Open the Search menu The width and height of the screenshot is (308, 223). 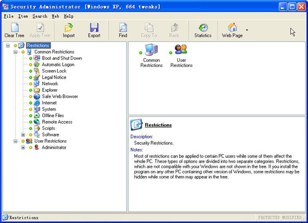pyautogui.click(x=40, y=16)
